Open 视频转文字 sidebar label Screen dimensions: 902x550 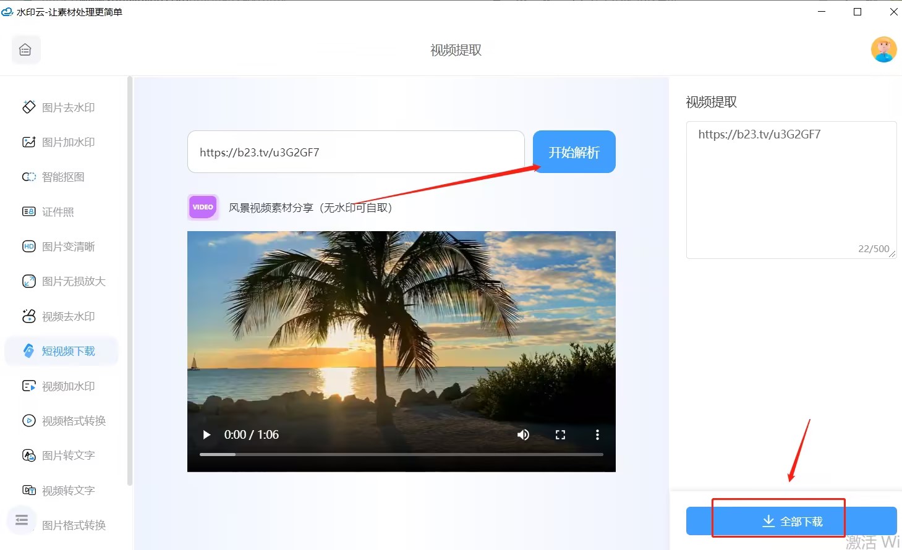pyautogui.click(x=69, y=491)
